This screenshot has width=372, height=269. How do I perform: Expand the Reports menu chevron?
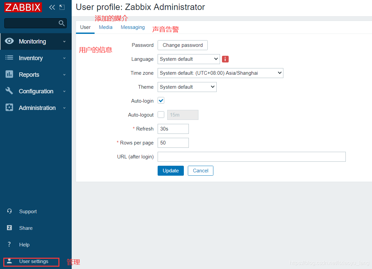[x=64, y=75]
